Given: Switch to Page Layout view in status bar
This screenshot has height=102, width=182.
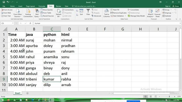Looking at the screenshot, I should 151,96.
